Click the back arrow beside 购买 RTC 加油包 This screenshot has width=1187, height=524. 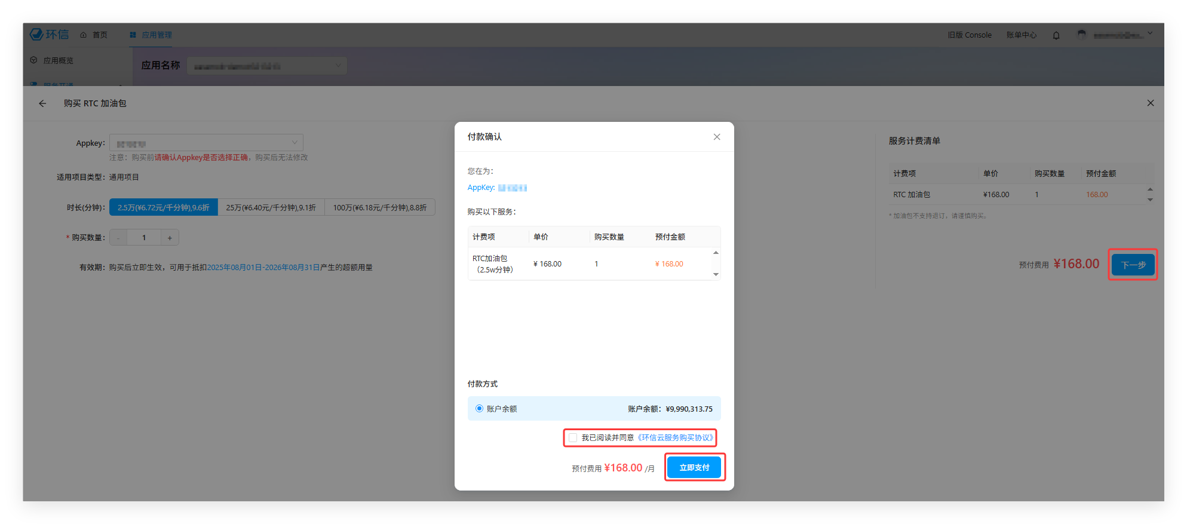tap(42, 103)
